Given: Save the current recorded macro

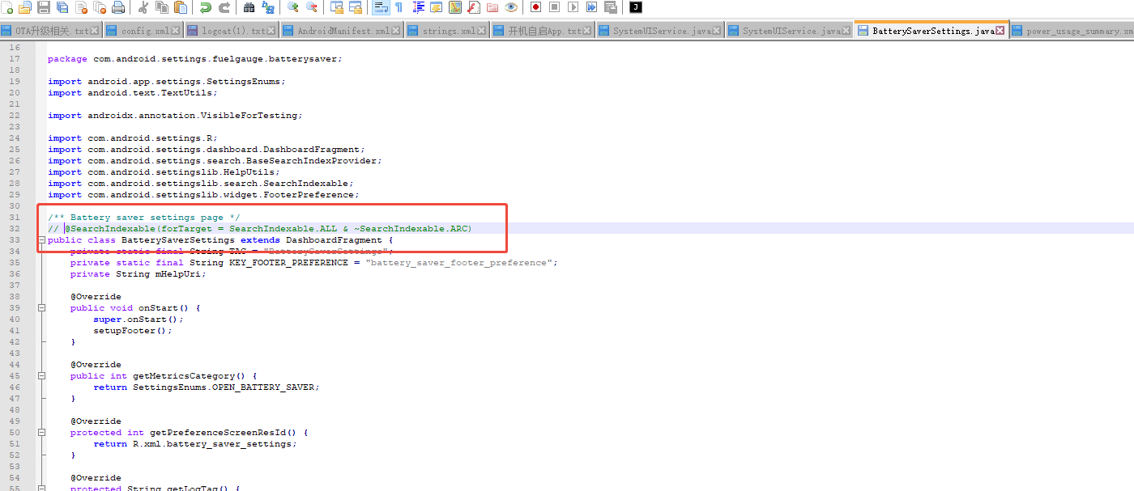Looking at the screenshot, I should coord(611,7).
